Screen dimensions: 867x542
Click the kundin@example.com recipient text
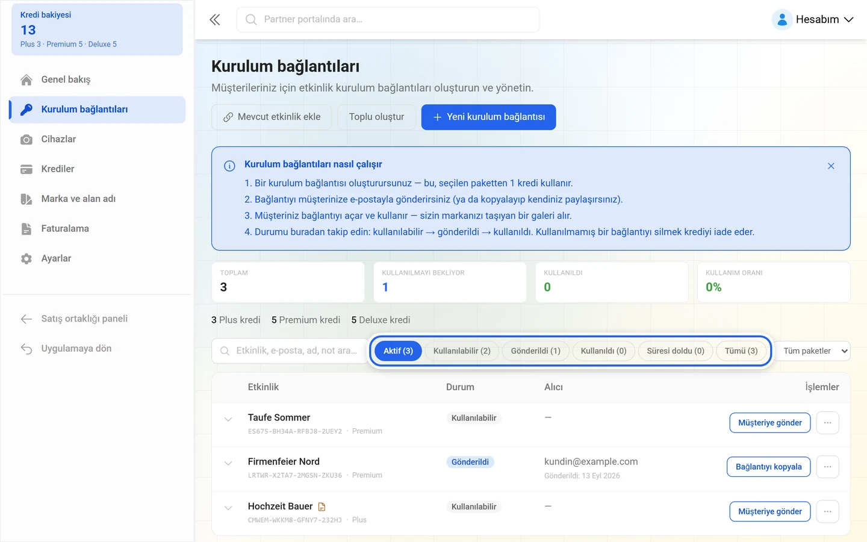pos(591,462)
